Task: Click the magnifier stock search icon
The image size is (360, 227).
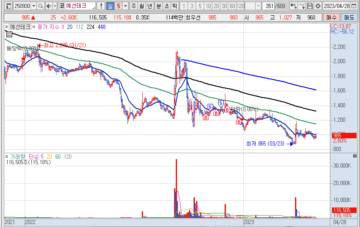Action: pyautogui.click(x=41, y=6)
